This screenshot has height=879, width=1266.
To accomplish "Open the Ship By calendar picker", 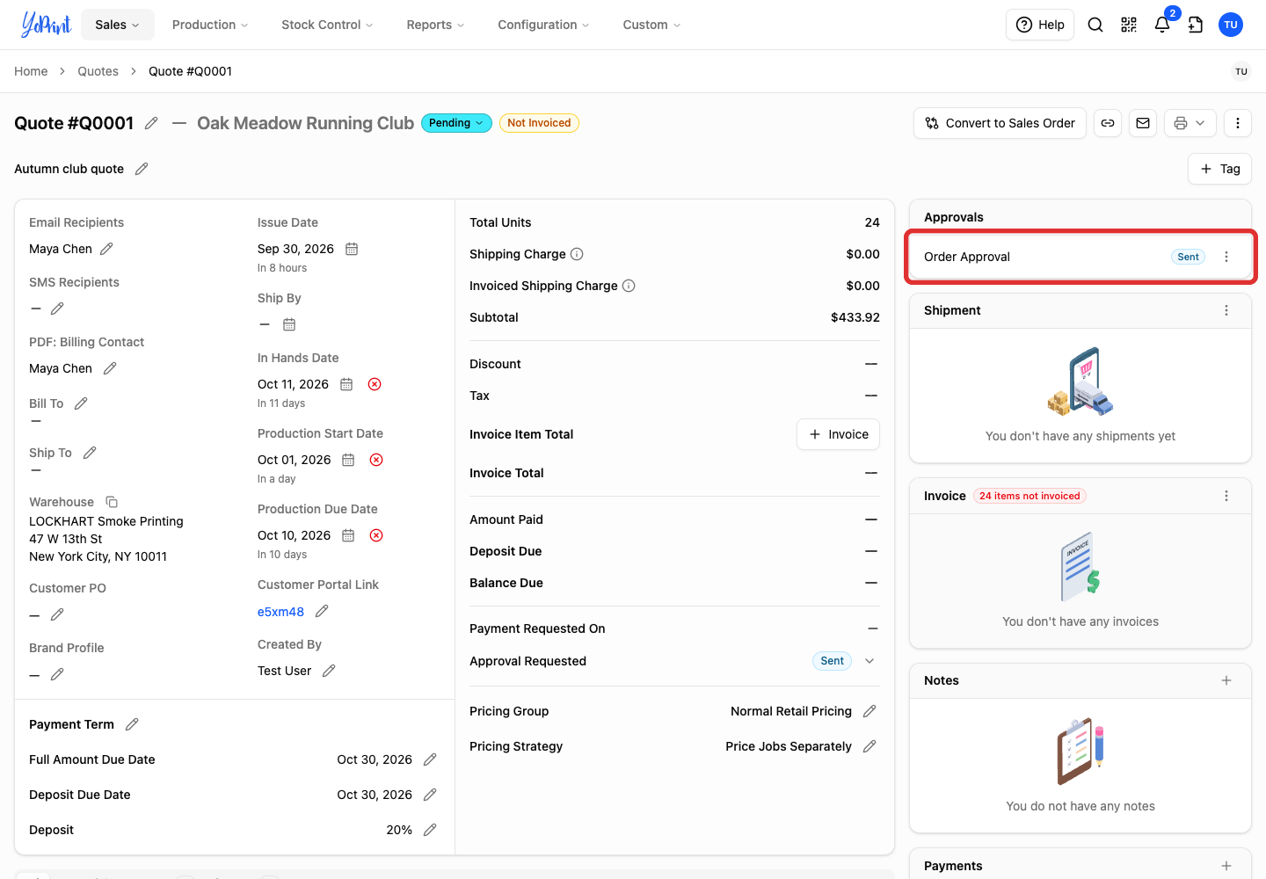I will [x=289, y=324].
